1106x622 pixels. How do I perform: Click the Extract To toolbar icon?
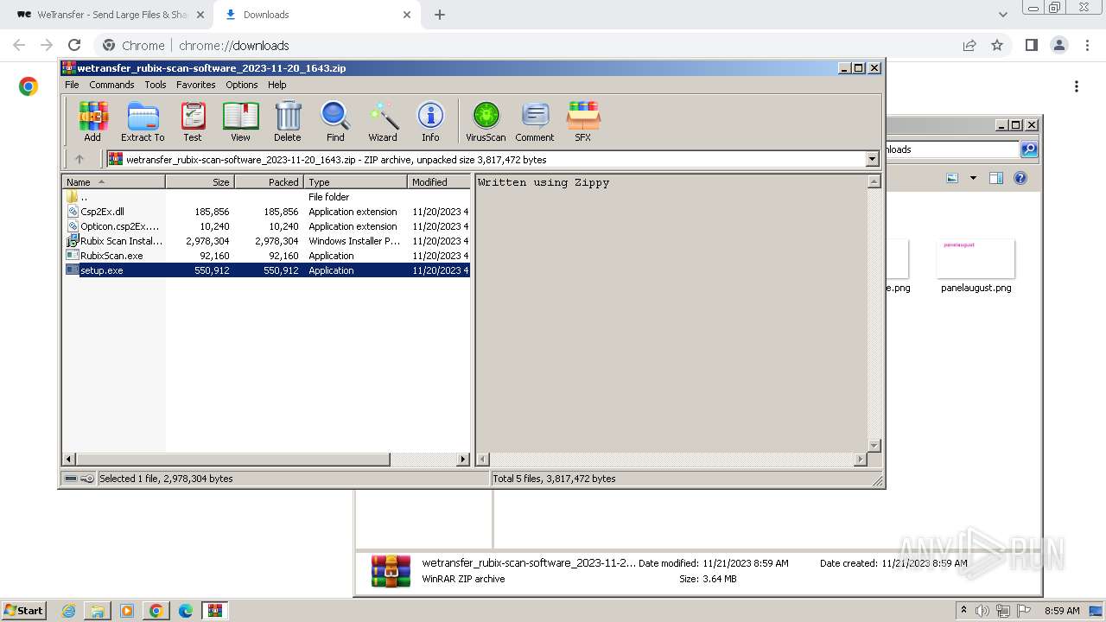(143, 121)
